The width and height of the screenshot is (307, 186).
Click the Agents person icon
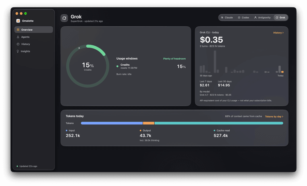point(18,37)
